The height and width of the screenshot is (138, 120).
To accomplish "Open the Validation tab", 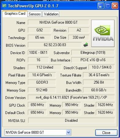I will coord(51,14).
